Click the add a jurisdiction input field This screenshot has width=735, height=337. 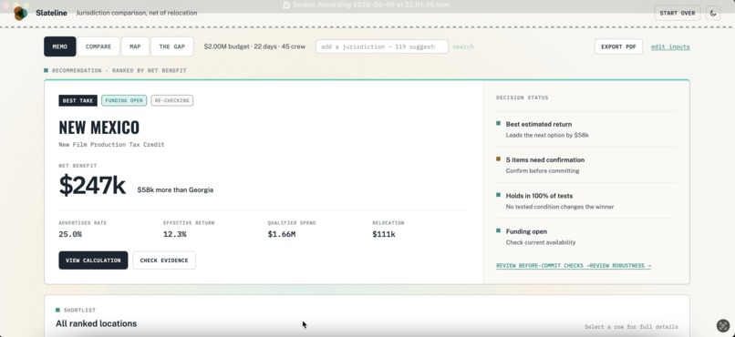[381, 46]
